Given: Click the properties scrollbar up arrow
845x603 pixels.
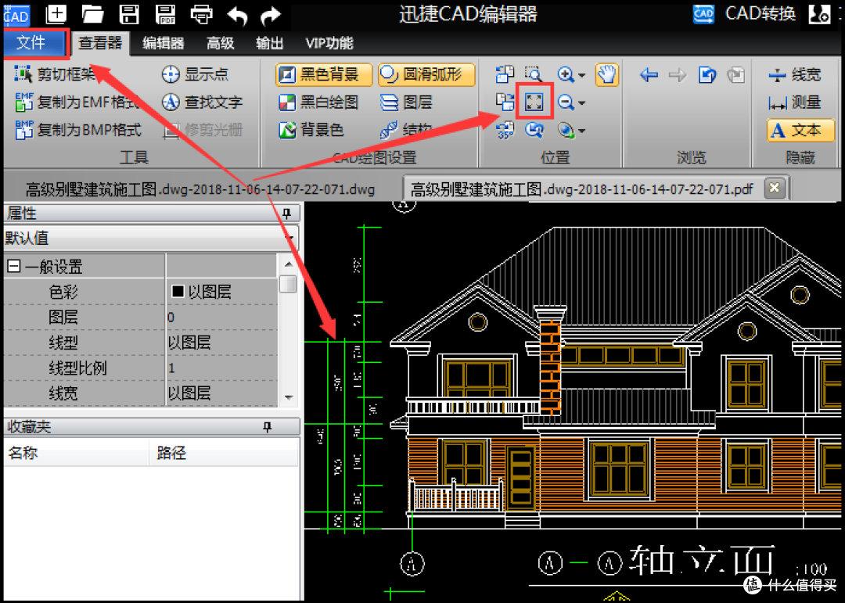Looking at the screenshot, I should [288, 264].
